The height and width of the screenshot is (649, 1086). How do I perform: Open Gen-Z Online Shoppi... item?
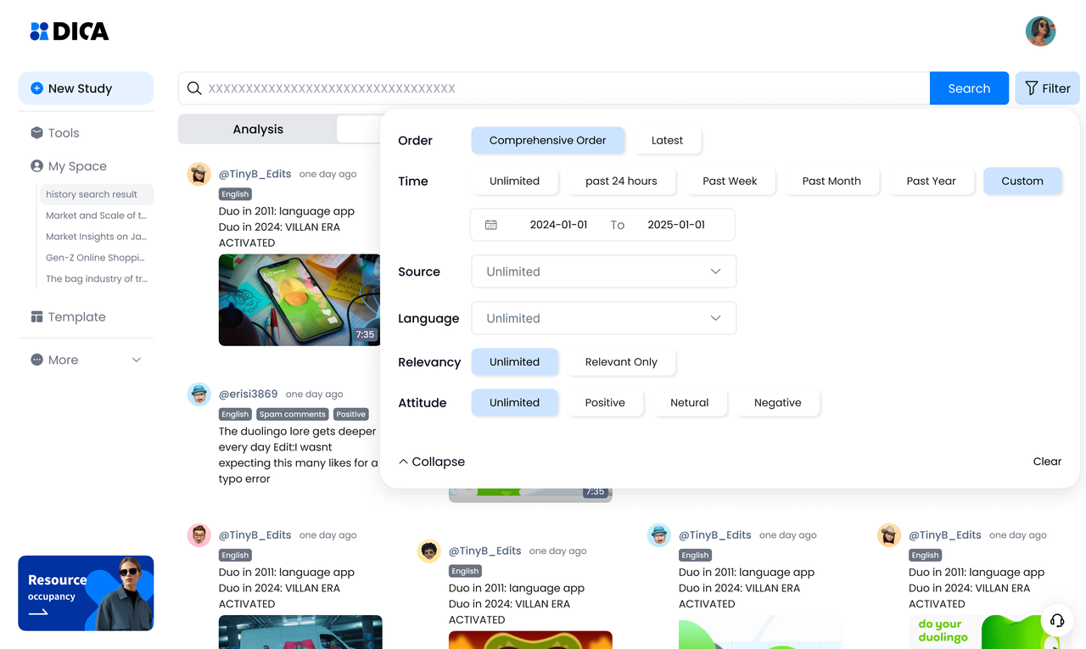[96, 257]
